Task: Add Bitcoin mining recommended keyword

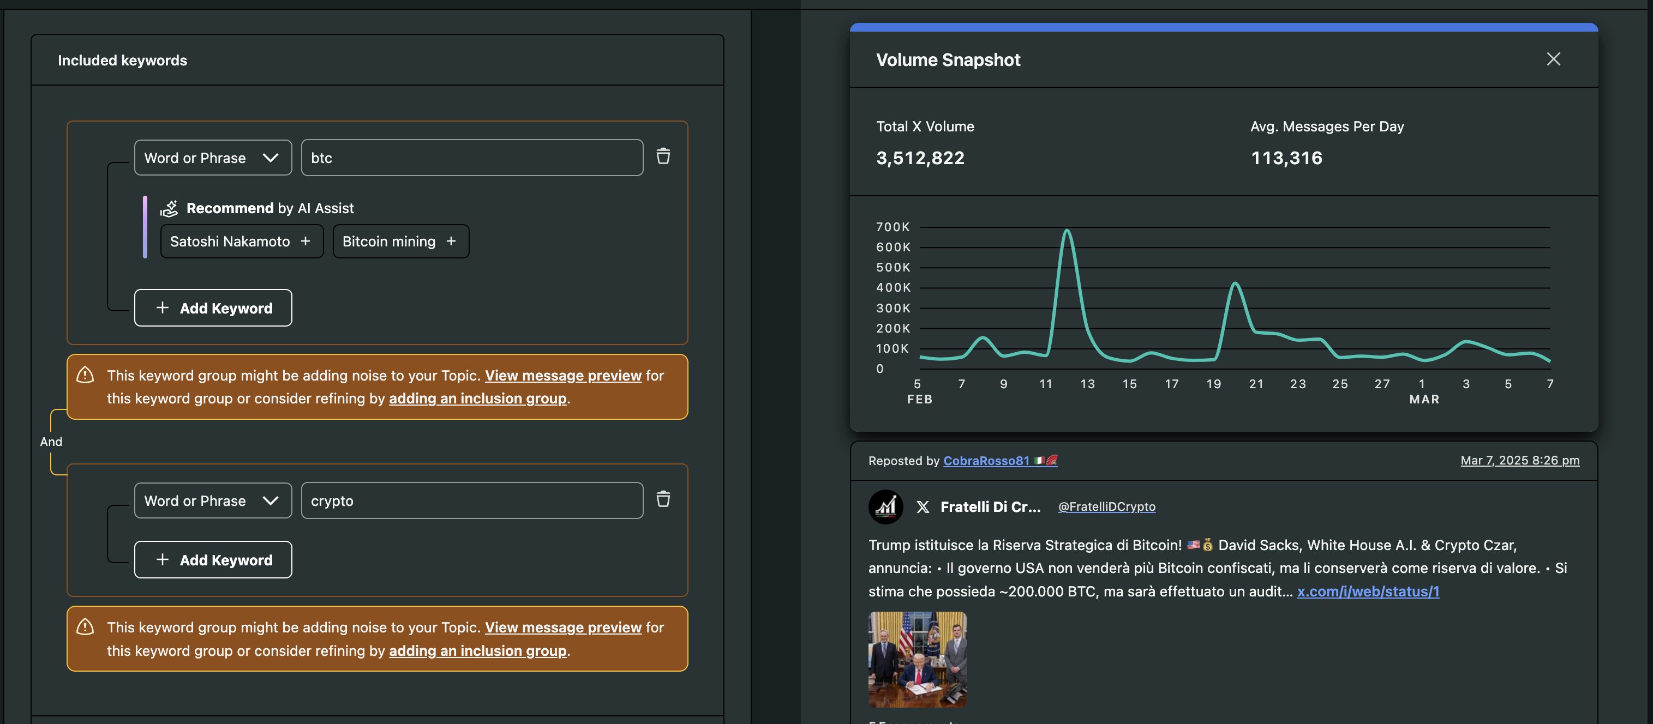Action: pos(400,242)
